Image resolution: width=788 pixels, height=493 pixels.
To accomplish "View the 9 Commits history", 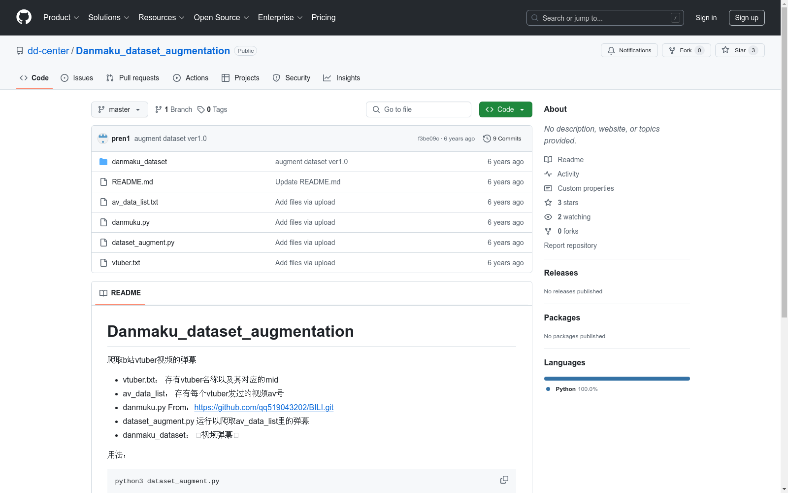I will tap(502, 139).
